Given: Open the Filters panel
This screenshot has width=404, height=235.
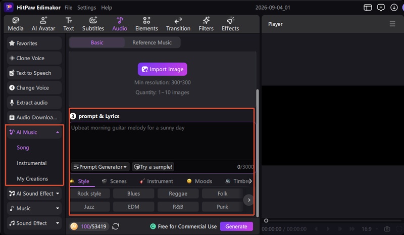Looking at the screenshot, I should [206, 24].
